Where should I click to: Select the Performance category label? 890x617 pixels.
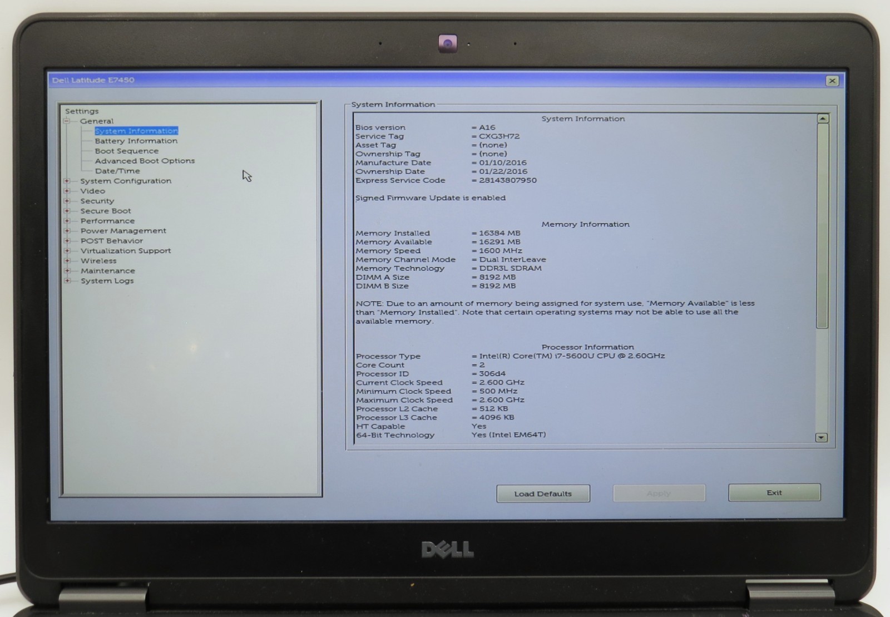(x=107, y=221)
